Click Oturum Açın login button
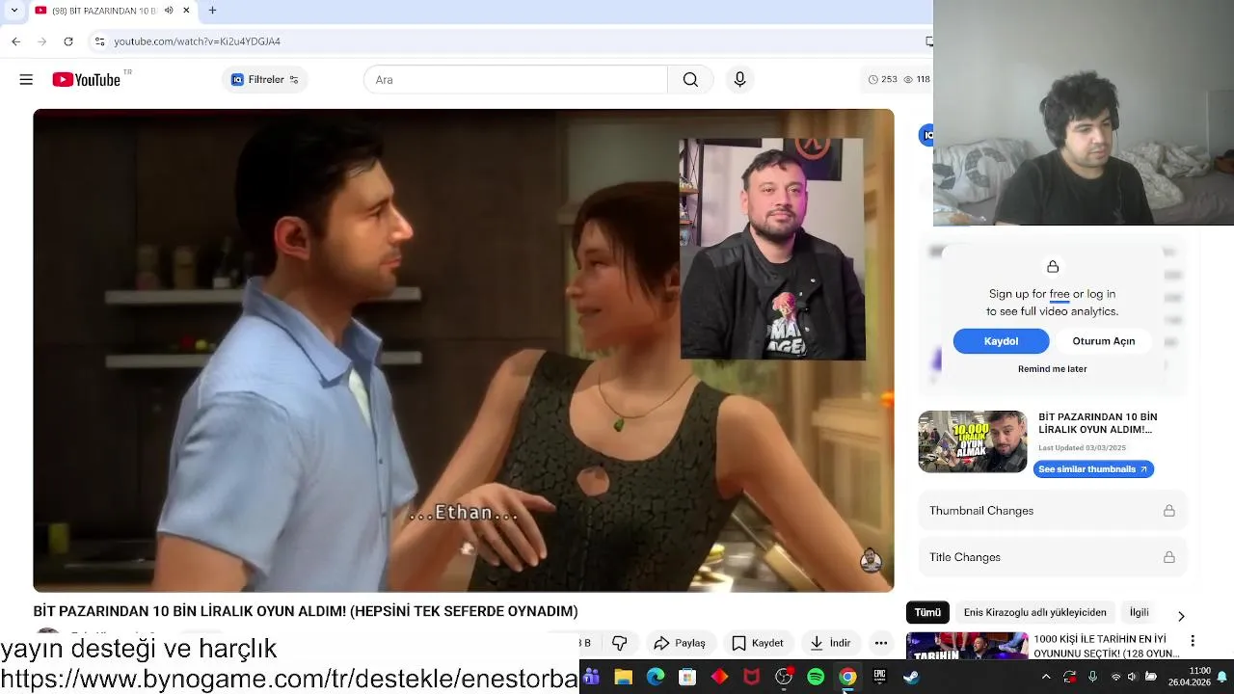This screenshot has width=1234, height=694. click(1103, 341)
